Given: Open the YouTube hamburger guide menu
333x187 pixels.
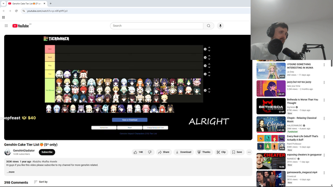Looking at the screenshot, I should (6, 25).
